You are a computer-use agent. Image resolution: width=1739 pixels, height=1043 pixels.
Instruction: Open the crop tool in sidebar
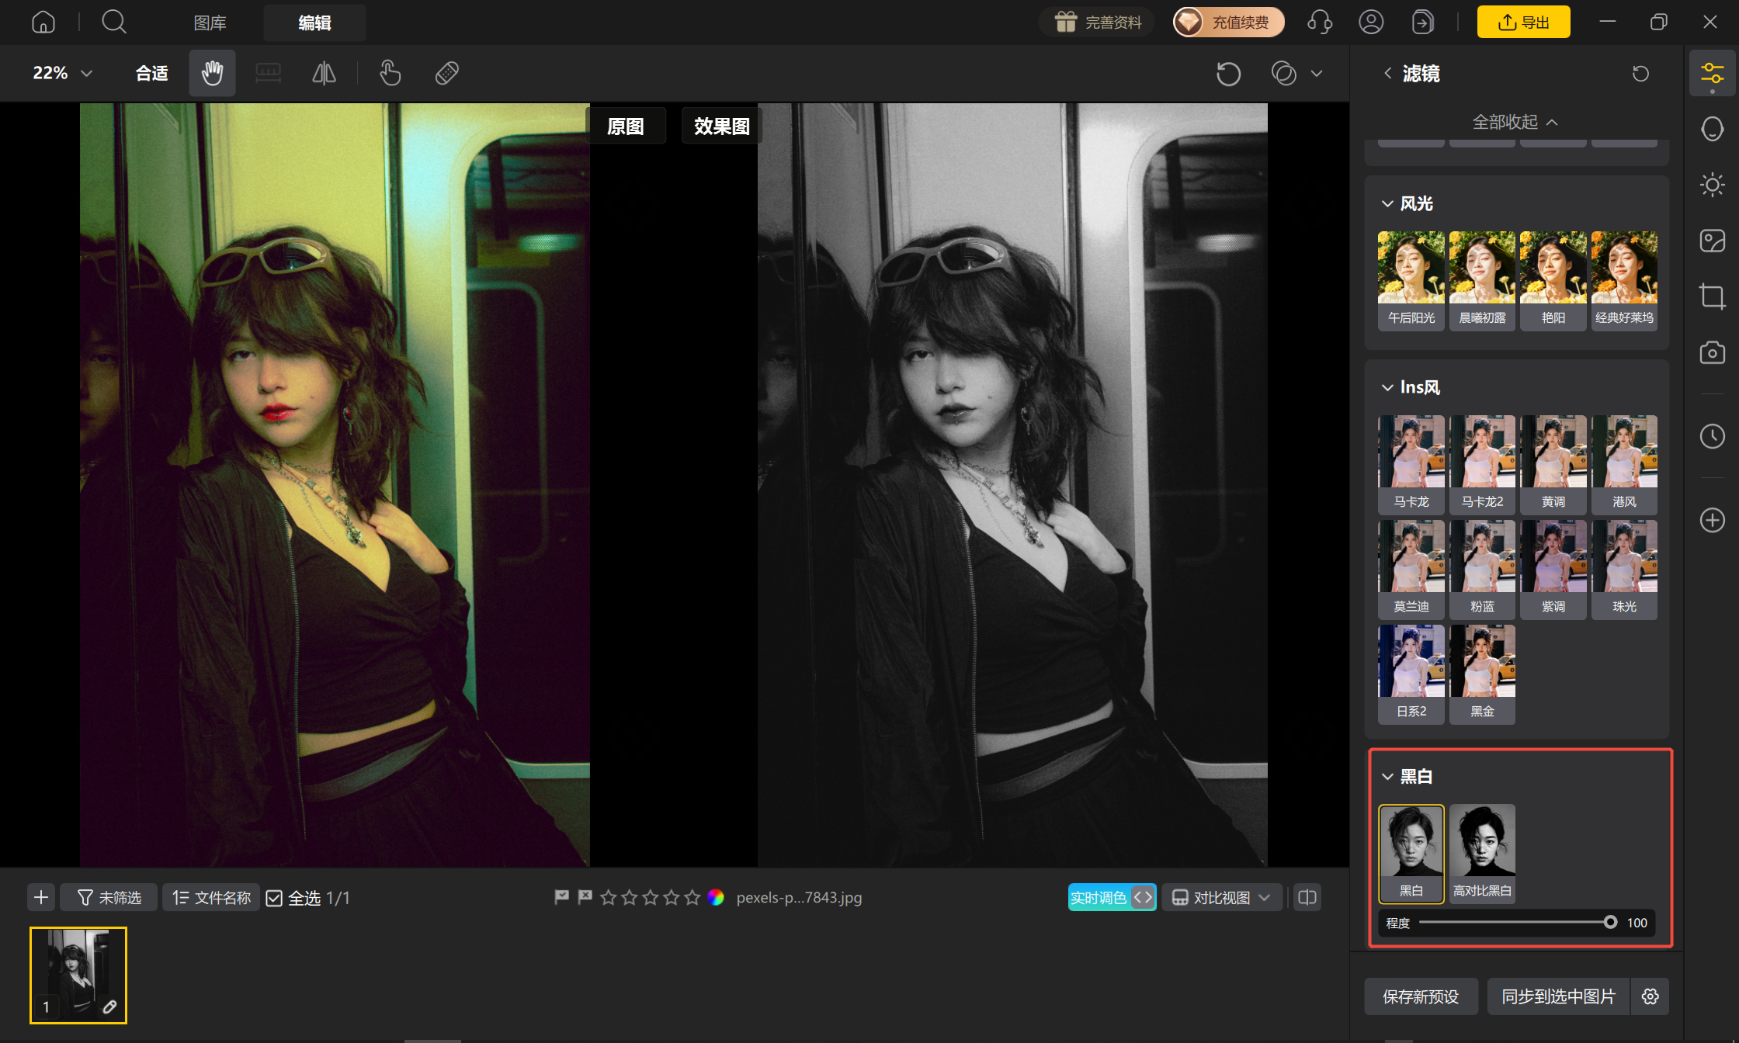pos(1712,296)
